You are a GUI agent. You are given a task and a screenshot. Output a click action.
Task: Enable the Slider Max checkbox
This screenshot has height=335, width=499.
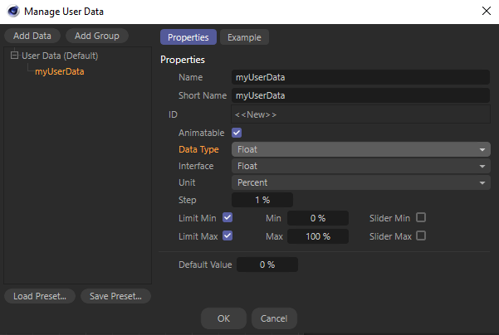point(421,235)
